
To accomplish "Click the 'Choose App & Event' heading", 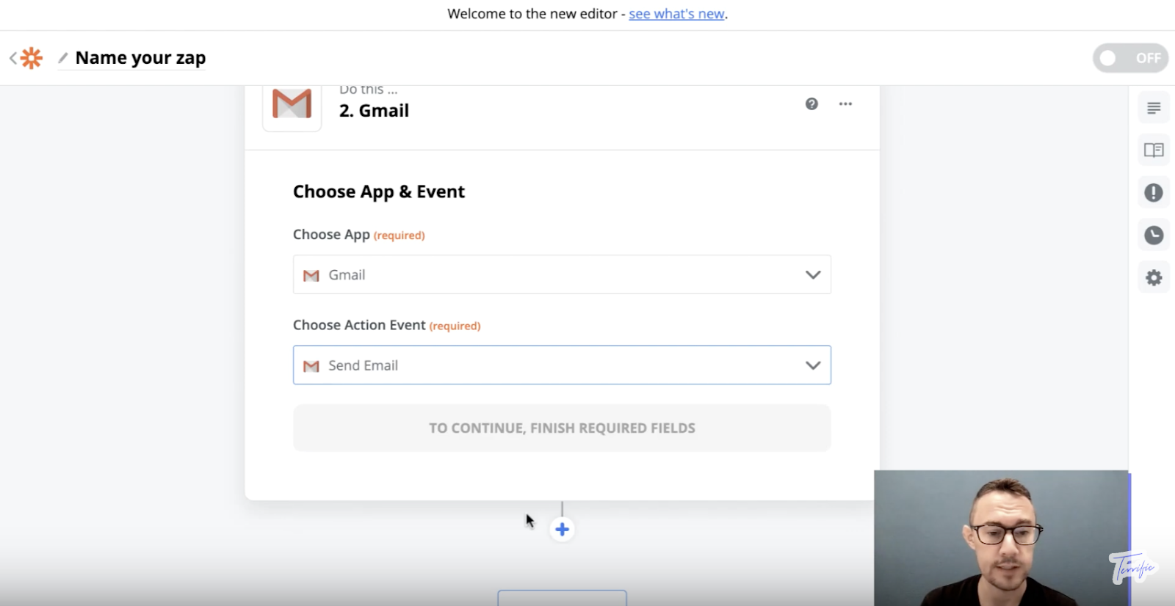I will pos(379,191).
